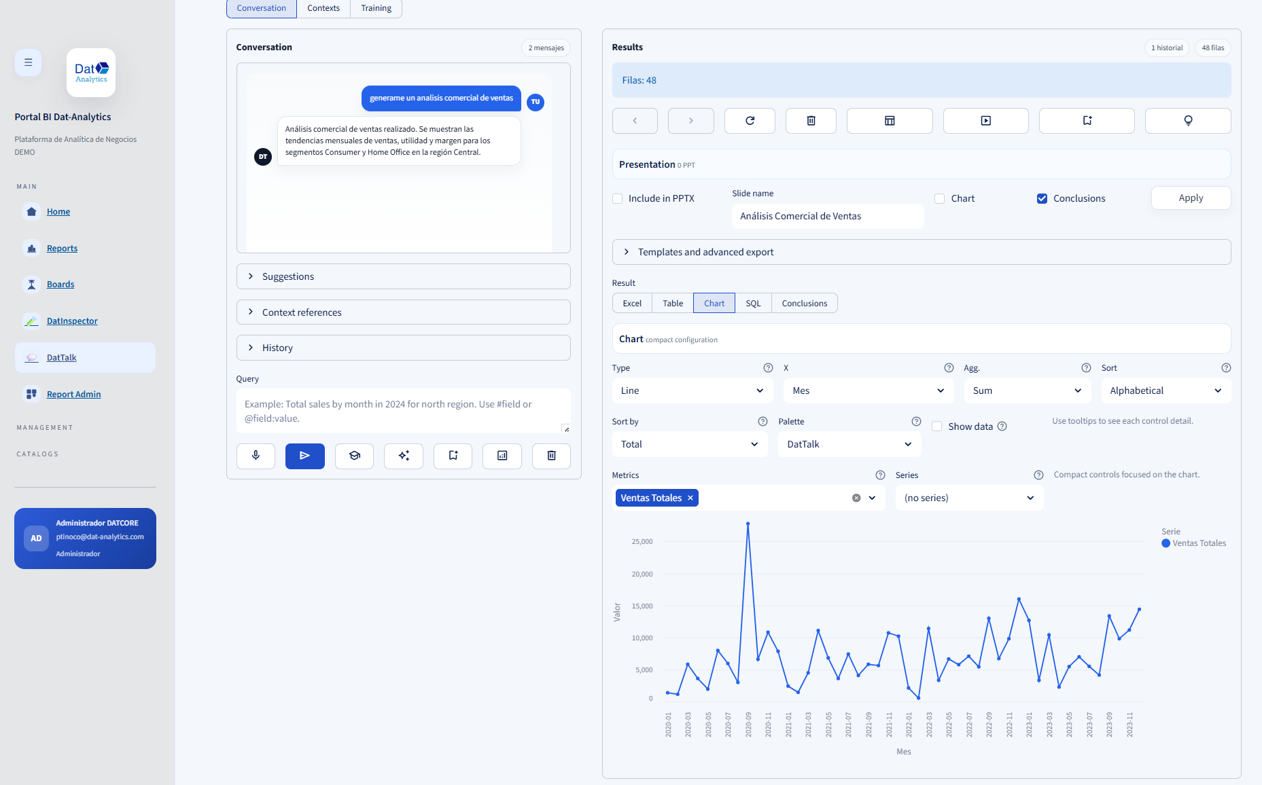Open the DatTalk link in sidebar
1262x785 pixels.
[61, 358]
